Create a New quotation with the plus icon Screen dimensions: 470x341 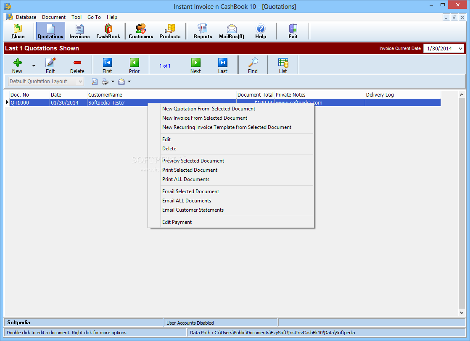tap(17, 65)
